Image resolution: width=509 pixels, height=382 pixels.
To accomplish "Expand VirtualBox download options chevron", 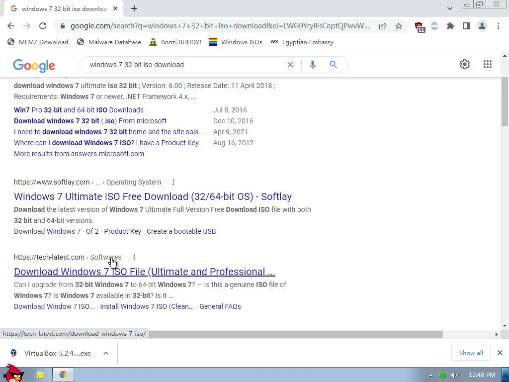I will (106, 353).
